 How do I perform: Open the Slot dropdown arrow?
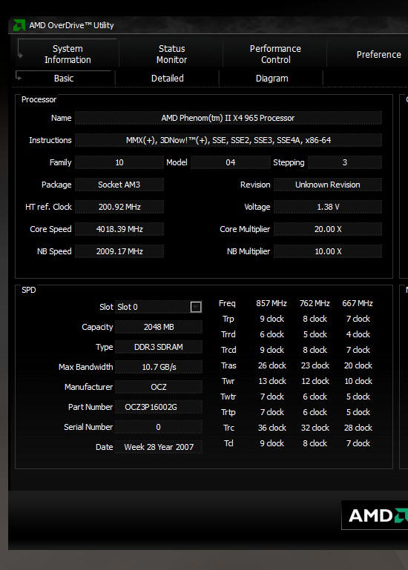pos(196,307)
